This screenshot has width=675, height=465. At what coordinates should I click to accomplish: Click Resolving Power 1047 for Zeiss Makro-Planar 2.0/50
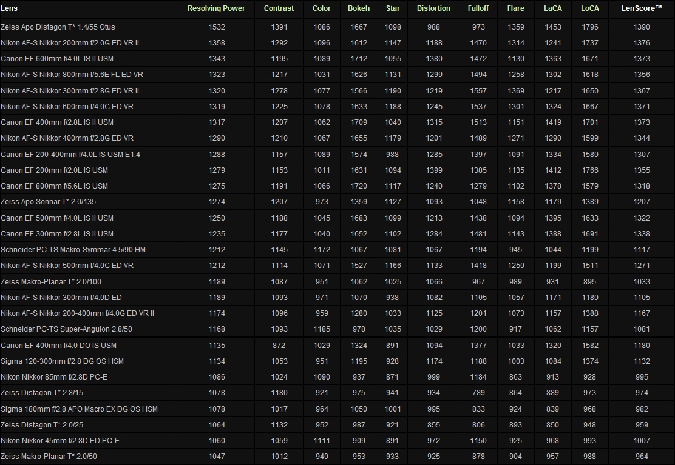pos(217,457)
